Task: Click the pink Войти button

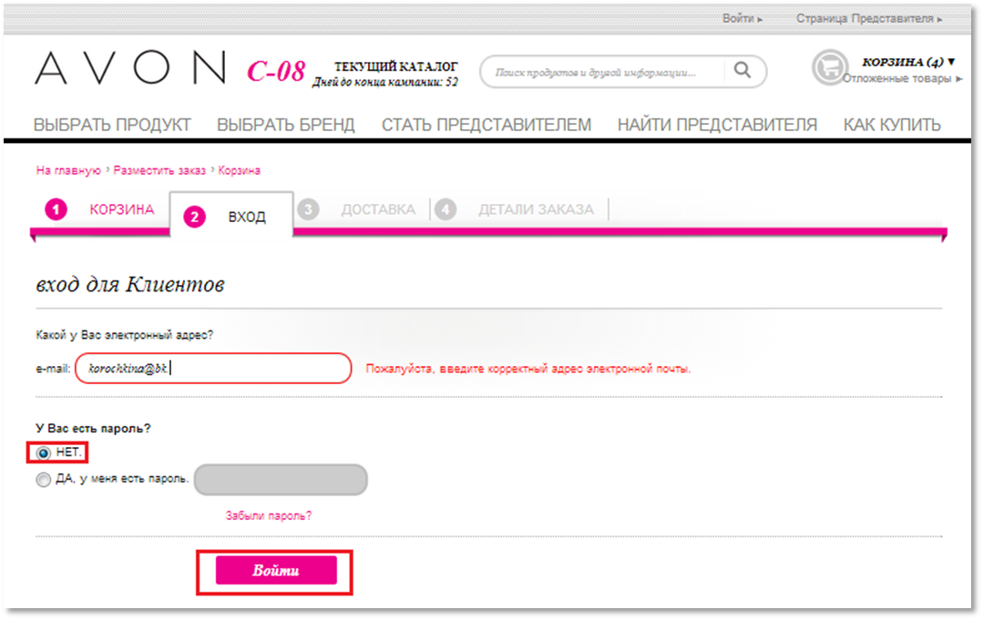Action: pyautogui.click(x=276, y=571)
